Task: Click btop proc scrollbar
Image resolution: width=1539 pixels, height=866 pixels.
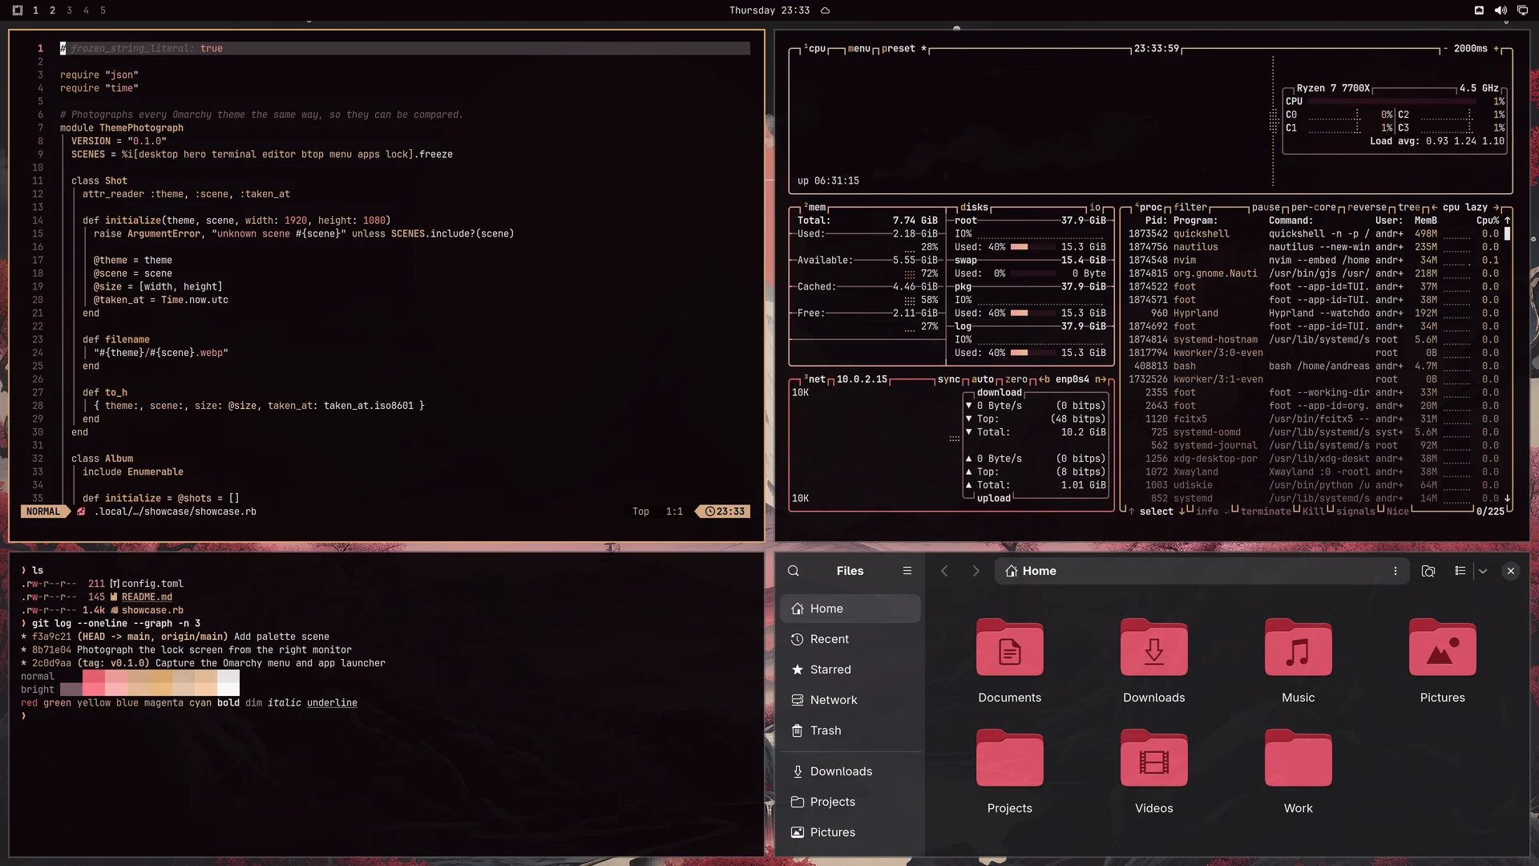Action: 1507,234
